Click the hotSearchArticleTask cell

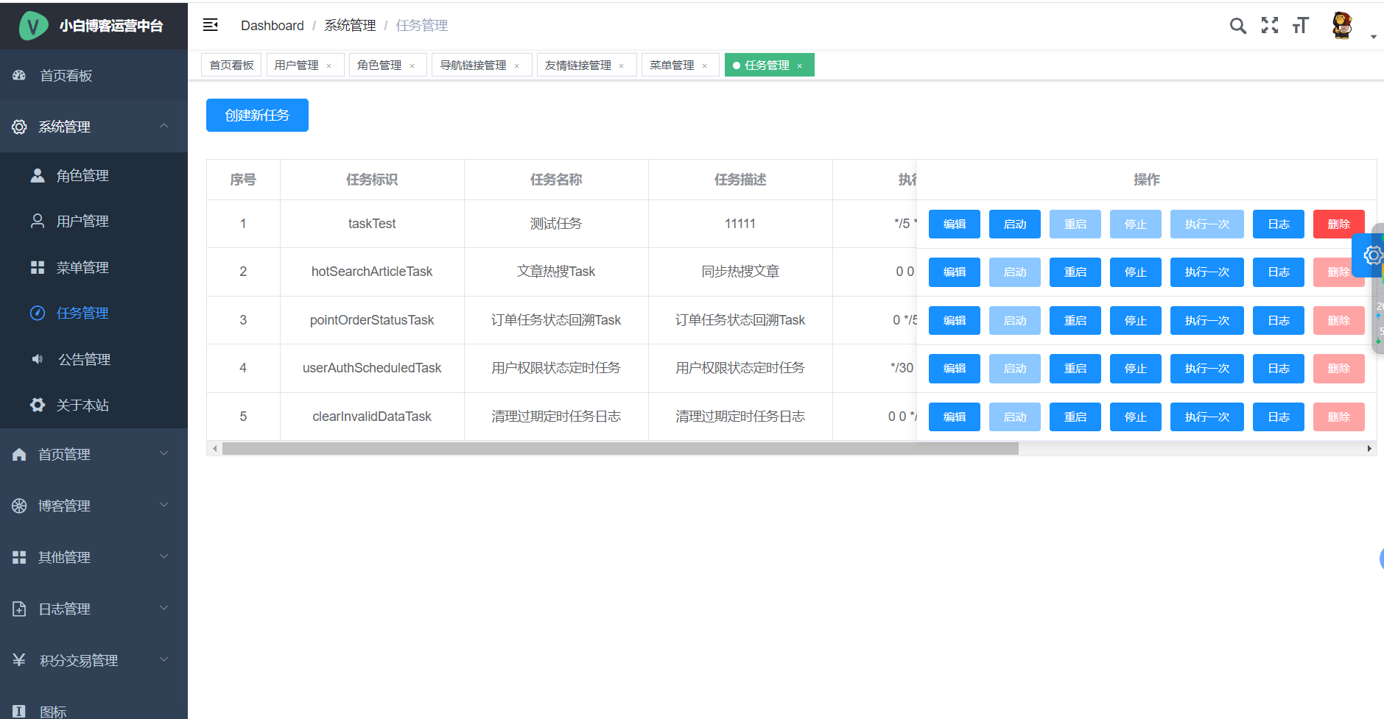tap(372, 272)
